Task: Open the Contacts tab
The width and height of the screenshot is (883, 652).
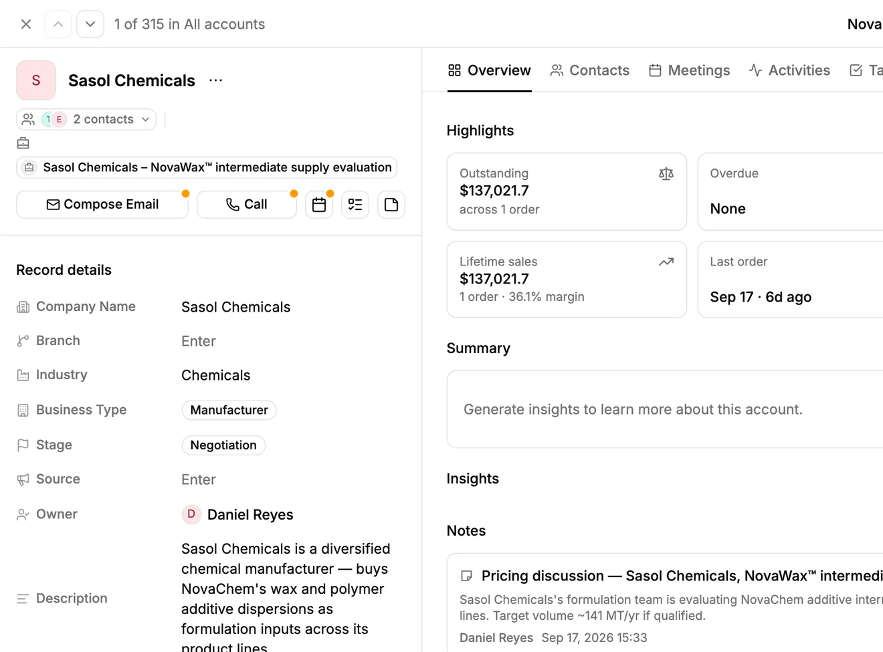Action: click(x=590, y=70)
